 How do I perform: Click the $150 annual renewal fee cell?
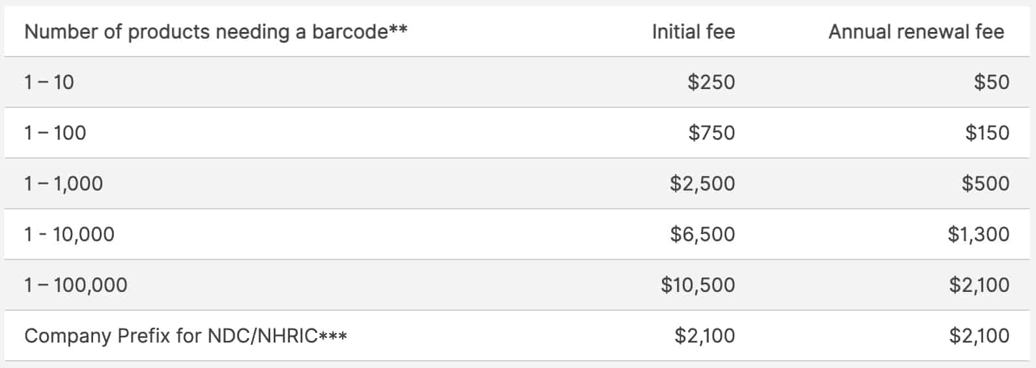(x=987, y=133)
